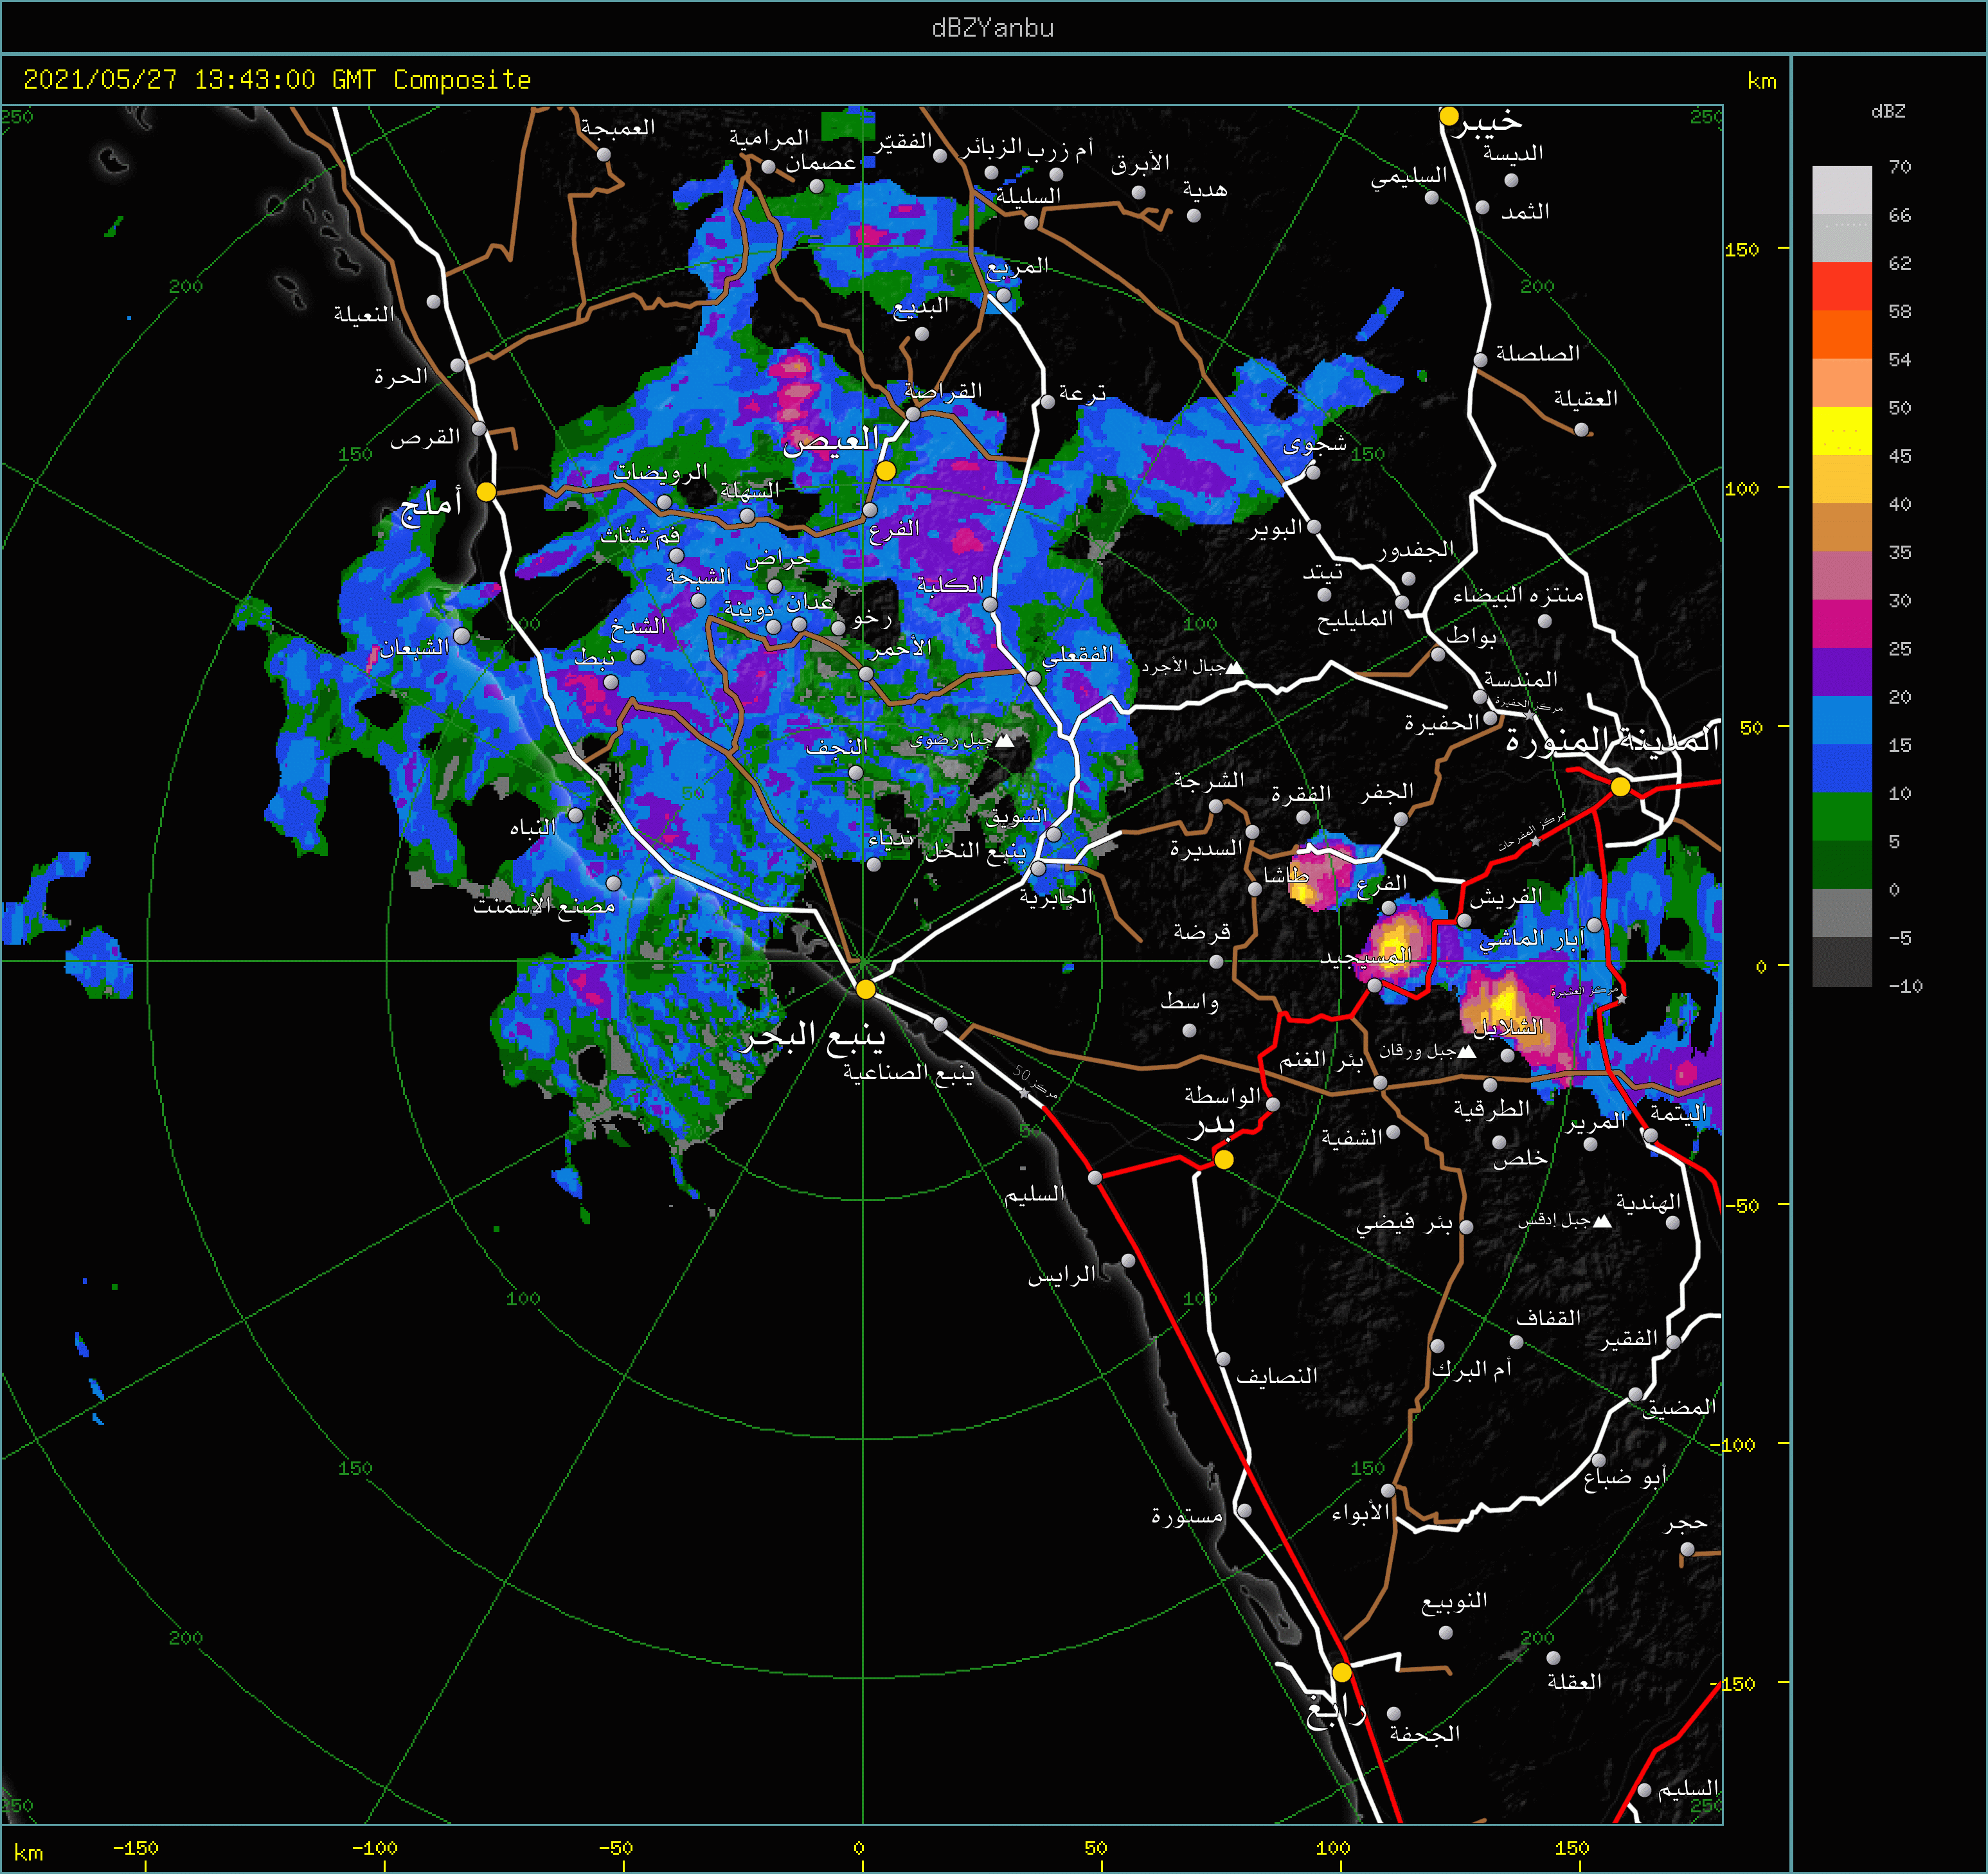Select the yellow legend swatch below 50
The width and height of the screenshot is (1988, 1874).
tap(1842, 431)
